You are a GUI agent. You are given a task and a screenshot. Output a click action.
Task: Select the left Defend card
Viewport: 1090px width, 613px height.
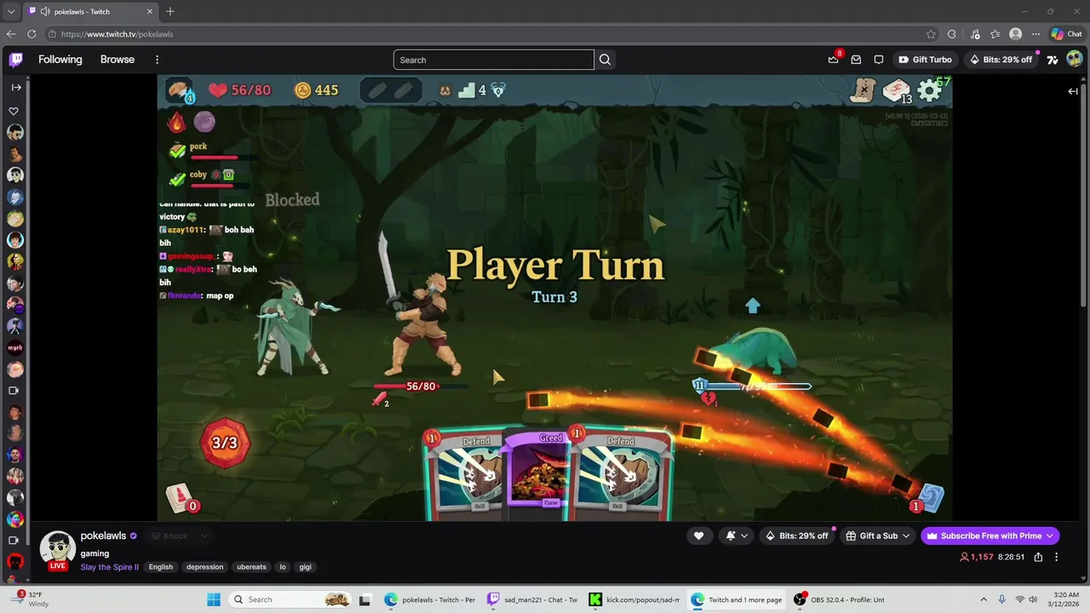(x=467, y=473)
